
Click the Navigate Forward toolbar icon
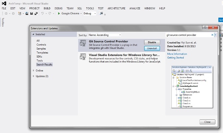[13, 14]
